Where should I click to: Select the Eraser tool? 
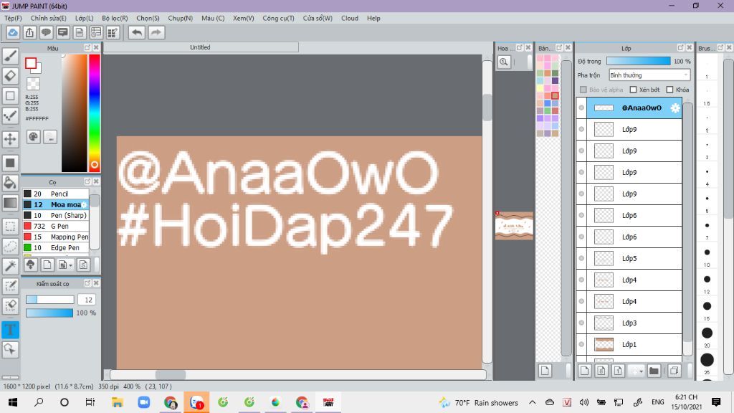(x=10, y=75)
